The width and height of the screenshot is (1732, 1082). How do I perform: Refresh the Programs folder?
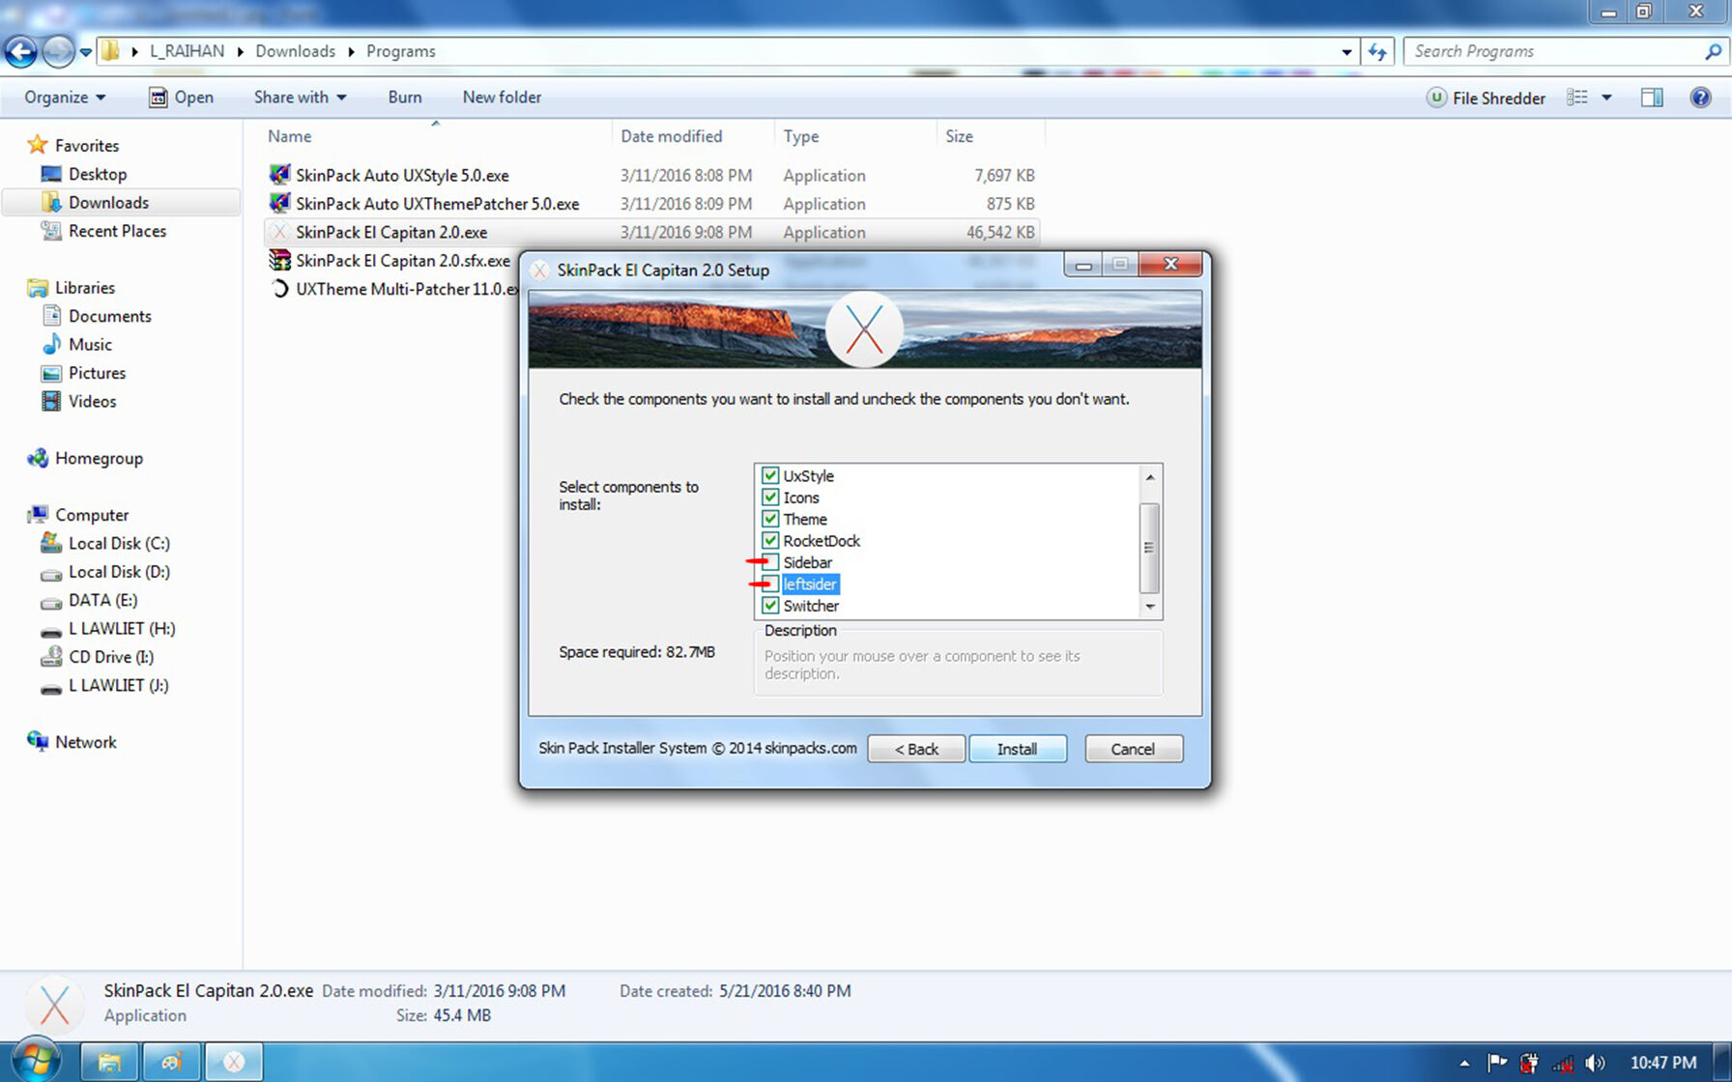[x=1377, y=52]
